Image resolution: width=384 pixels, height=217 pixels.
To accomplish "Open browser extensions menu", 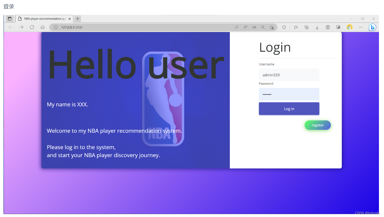I will pos(284,27).
